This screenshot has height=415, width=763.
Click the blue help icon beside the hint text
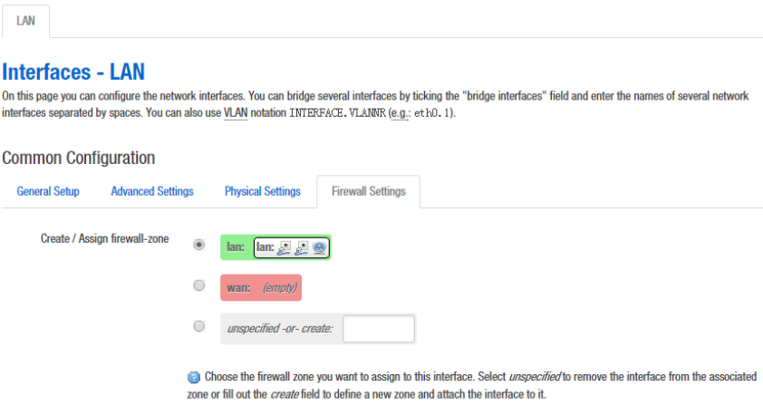194,377
